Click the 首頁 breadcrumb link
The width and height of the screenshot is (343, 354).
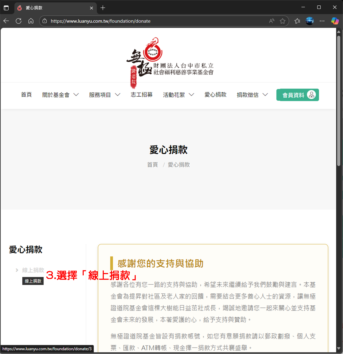152,164
